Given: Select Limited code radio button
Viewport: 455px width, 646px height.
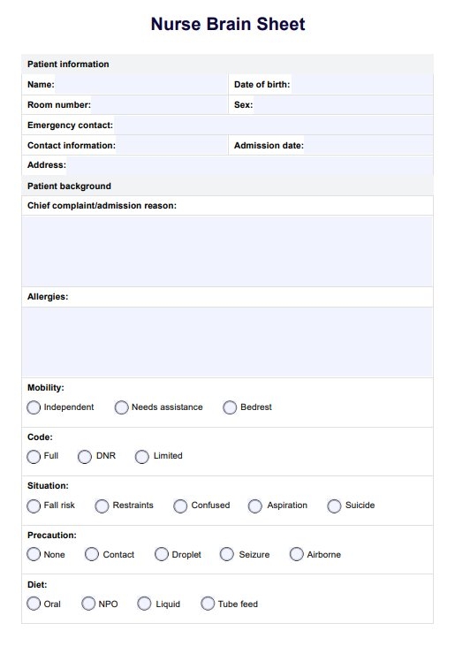Looking at the screenshot, I should (x=142, y=457).
